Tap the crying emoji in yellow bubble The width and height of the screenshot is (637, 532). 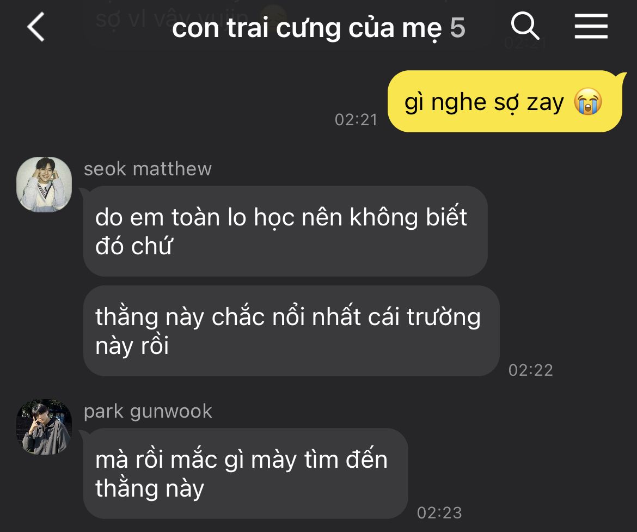click(x=588, y=102)
